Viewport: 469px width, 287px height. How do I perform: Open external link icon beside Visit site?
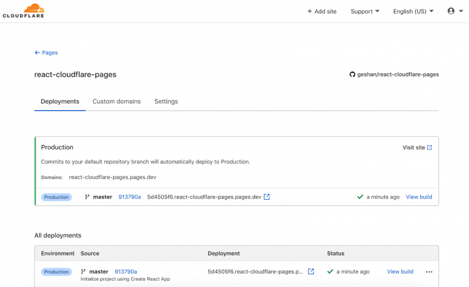click(x=430, y=148)
